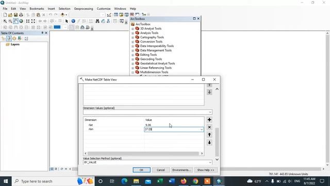330x186 pixels.
Task: Switch to Data View button
Action: click(52, 169)
